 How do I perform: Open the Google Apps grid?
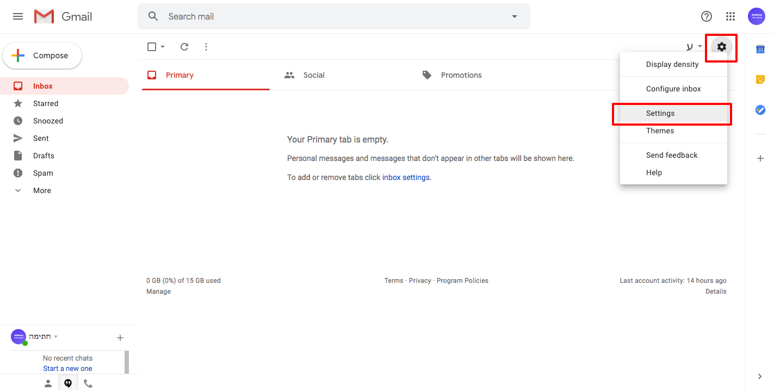(730, 16)
